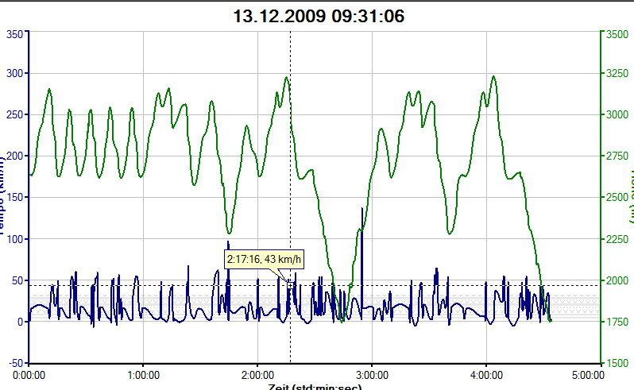
Task: Click the green elevation peak just after 4:00:00
Action: point(493,77)
